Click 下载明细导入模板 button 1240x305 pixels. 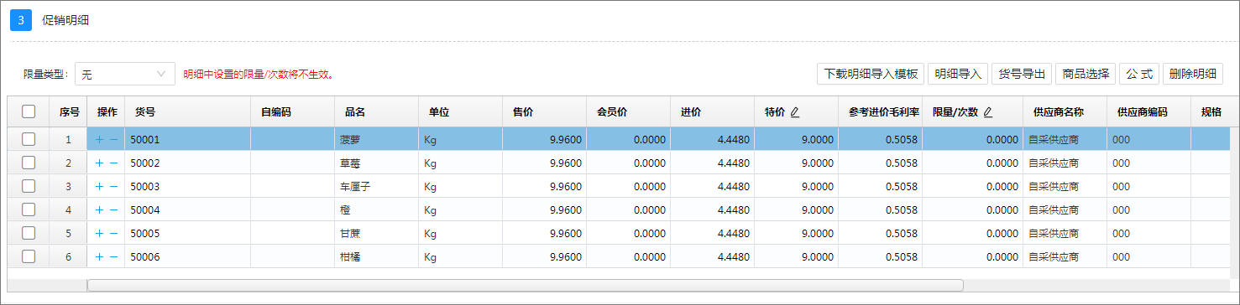(871, 74)
